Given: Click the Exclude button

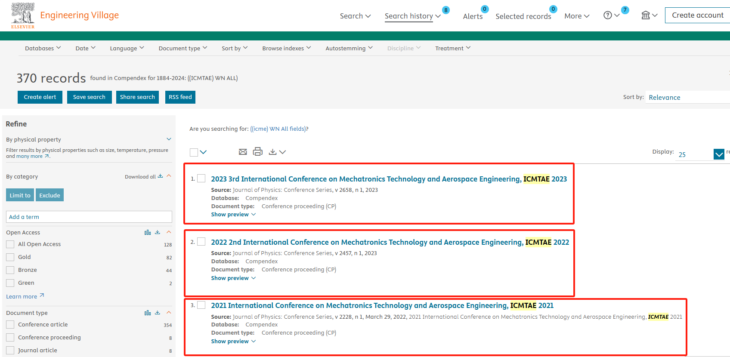Looking at the screenshot, I should coord(50,195).
